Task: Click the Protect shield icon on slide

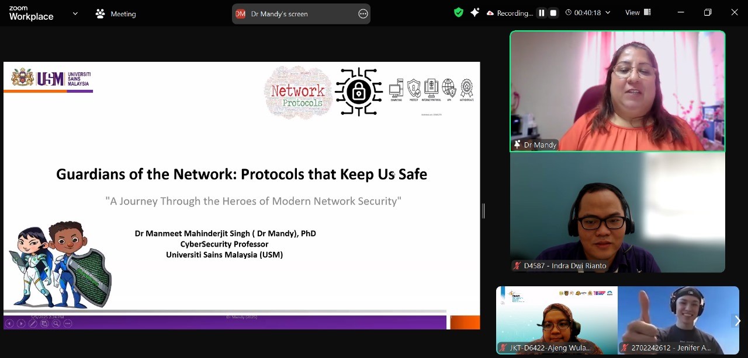Action: [x=414, y=90]
